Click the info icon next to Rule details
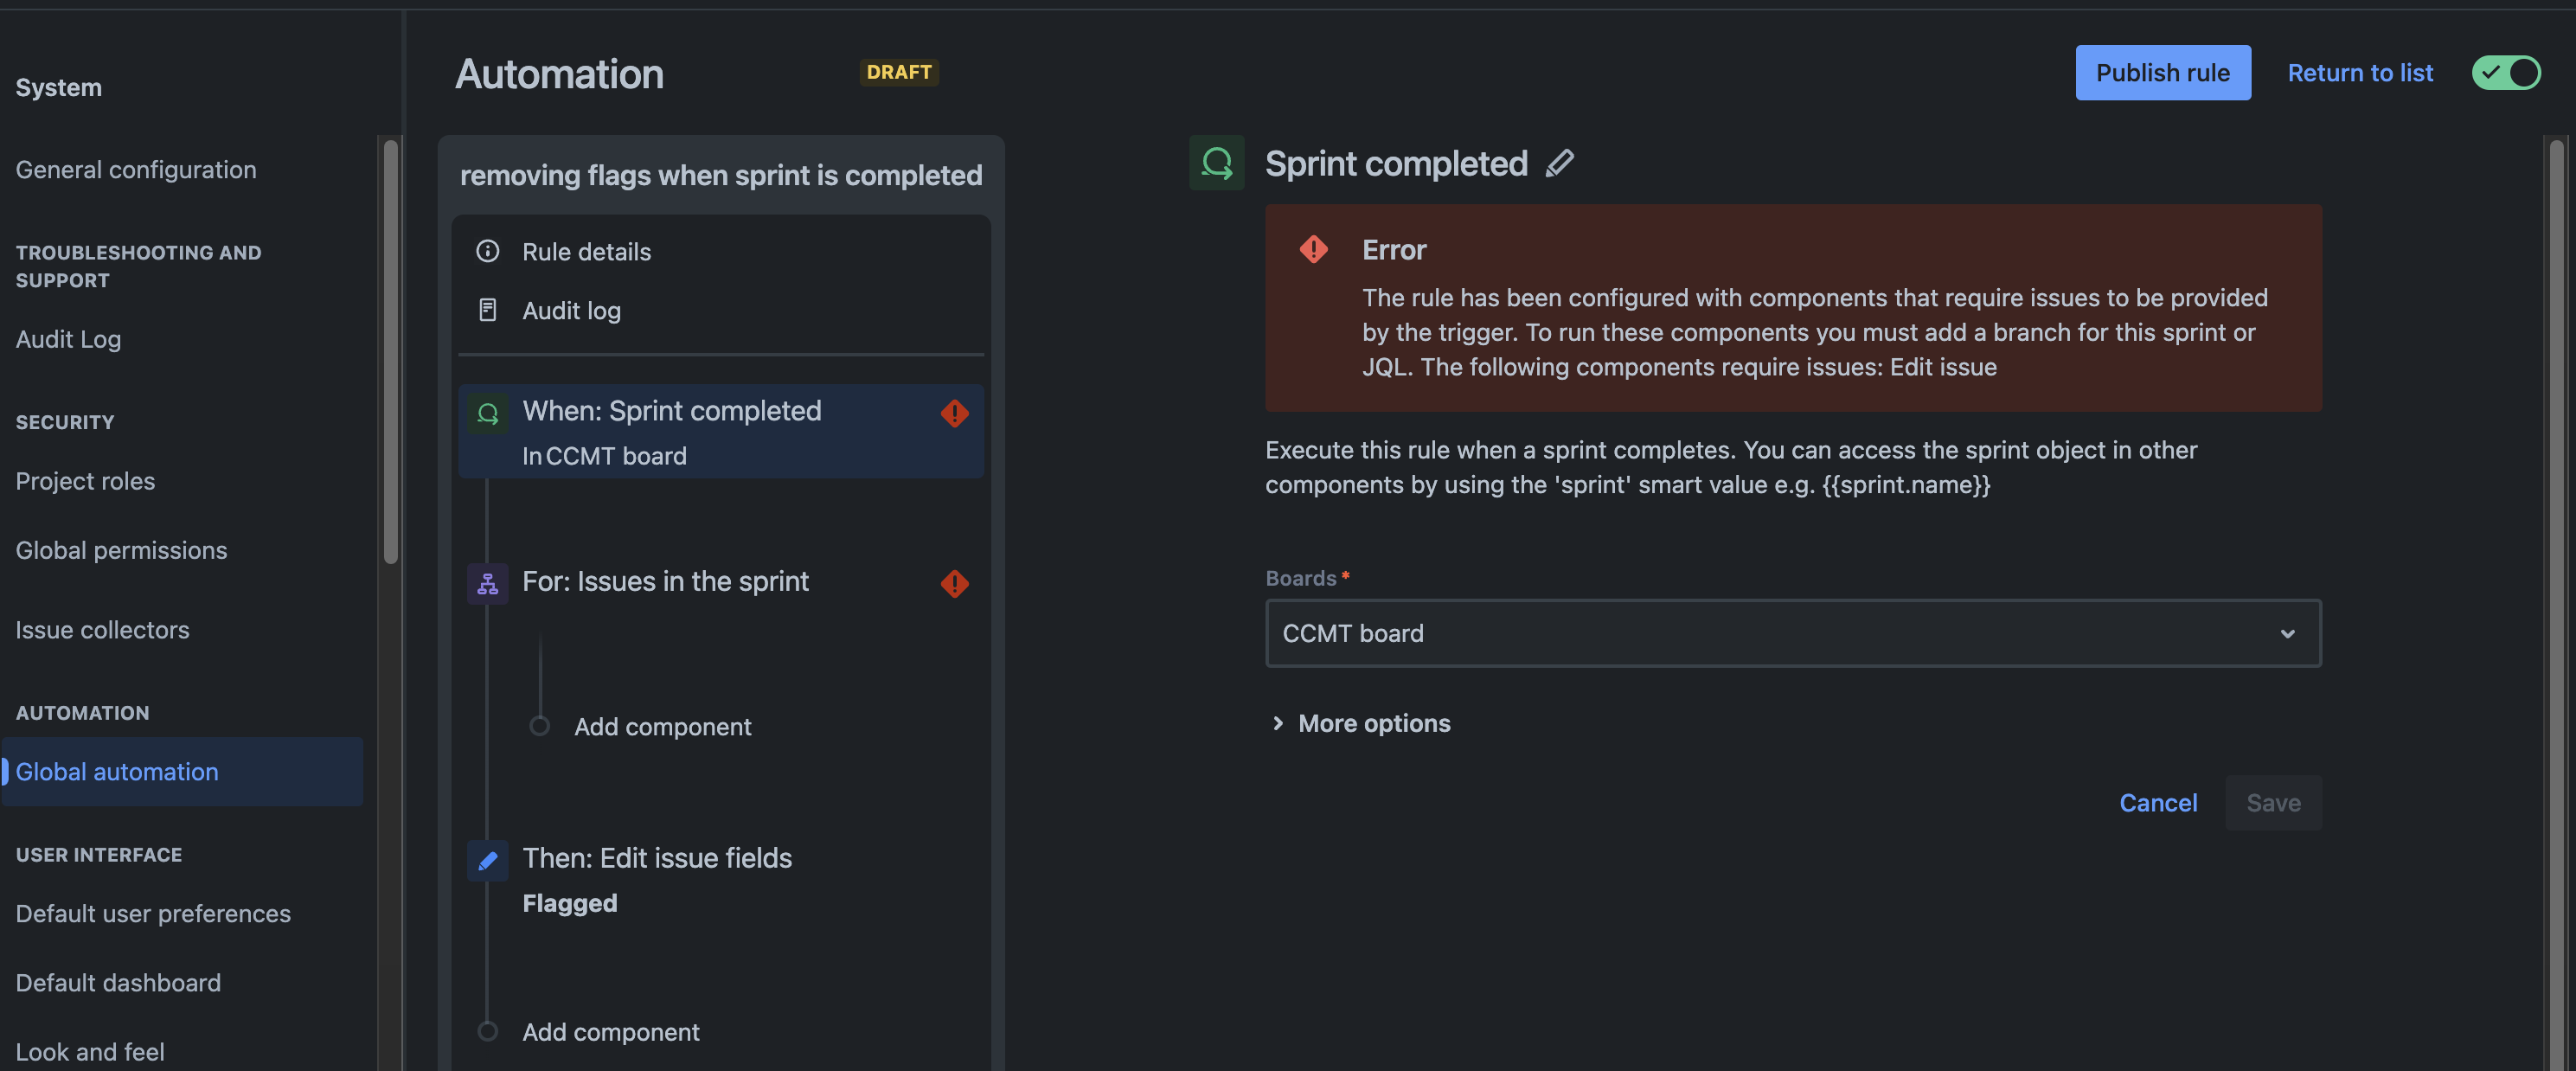The image size is (2576, 1071). (487, 251)
